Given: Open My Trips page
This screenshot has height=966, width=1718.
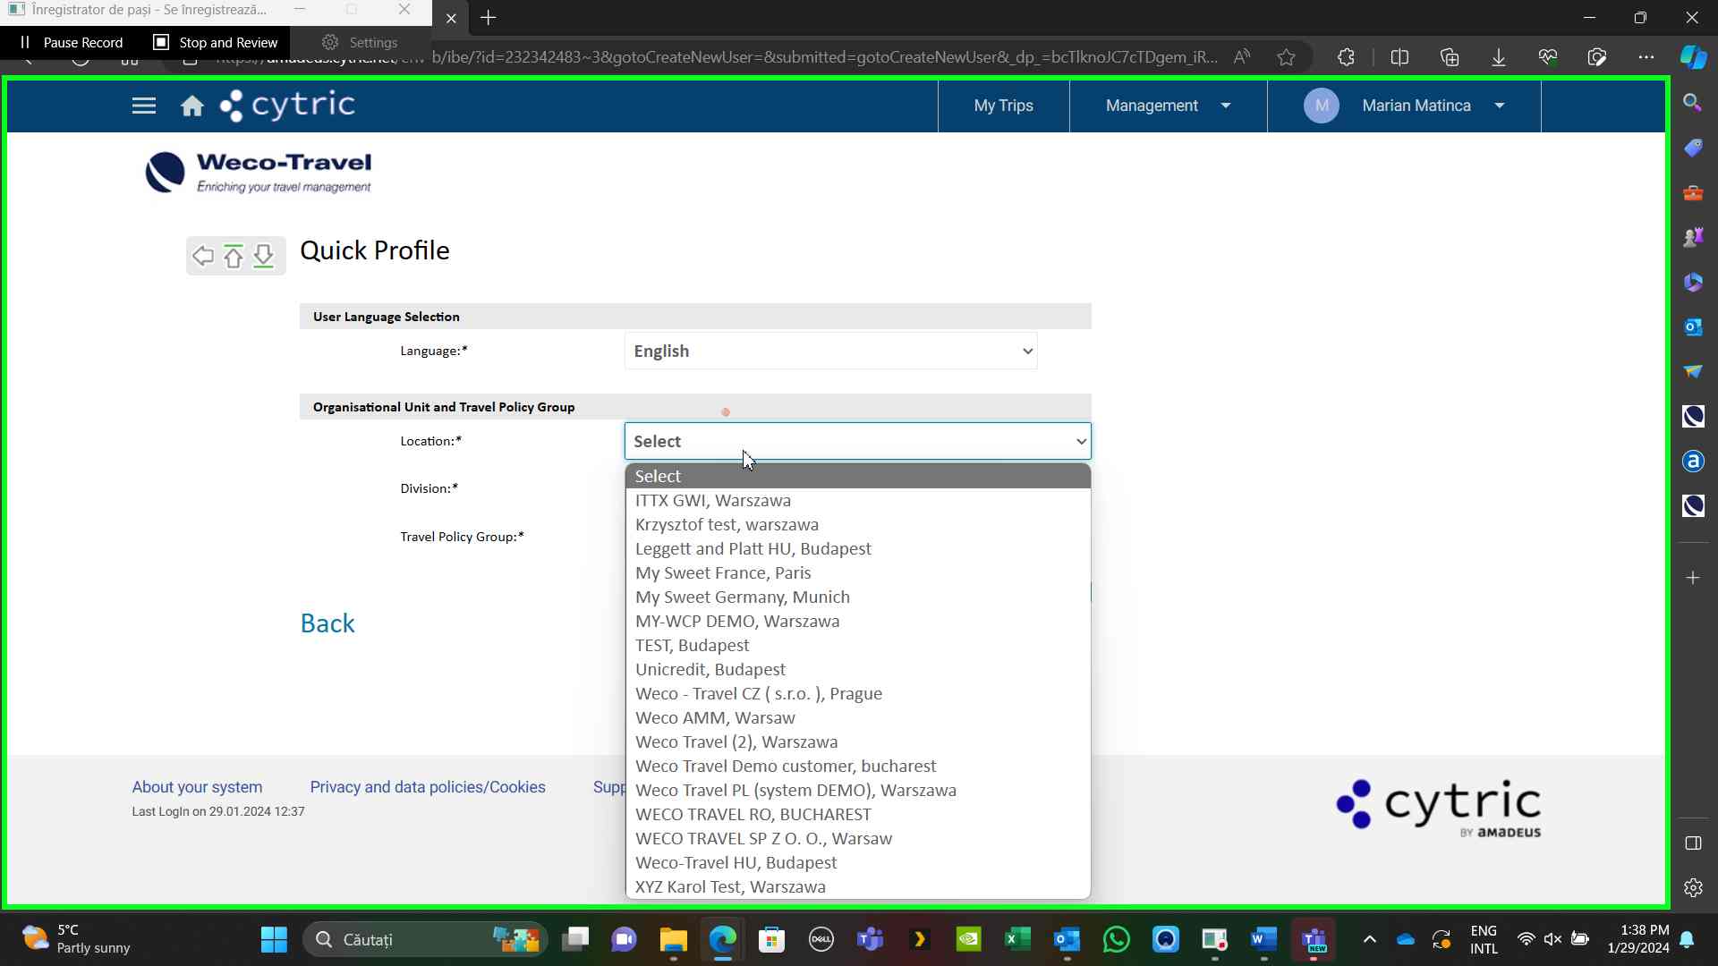Looking at the screenshot, I should [x=1003, y=106].
